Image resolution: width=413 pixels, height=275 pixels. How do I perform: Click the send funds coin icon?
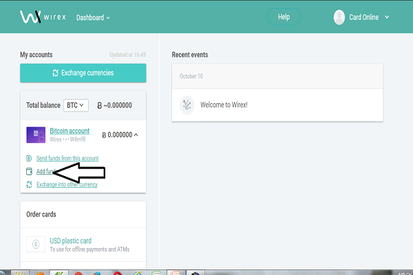click(29, 158)
